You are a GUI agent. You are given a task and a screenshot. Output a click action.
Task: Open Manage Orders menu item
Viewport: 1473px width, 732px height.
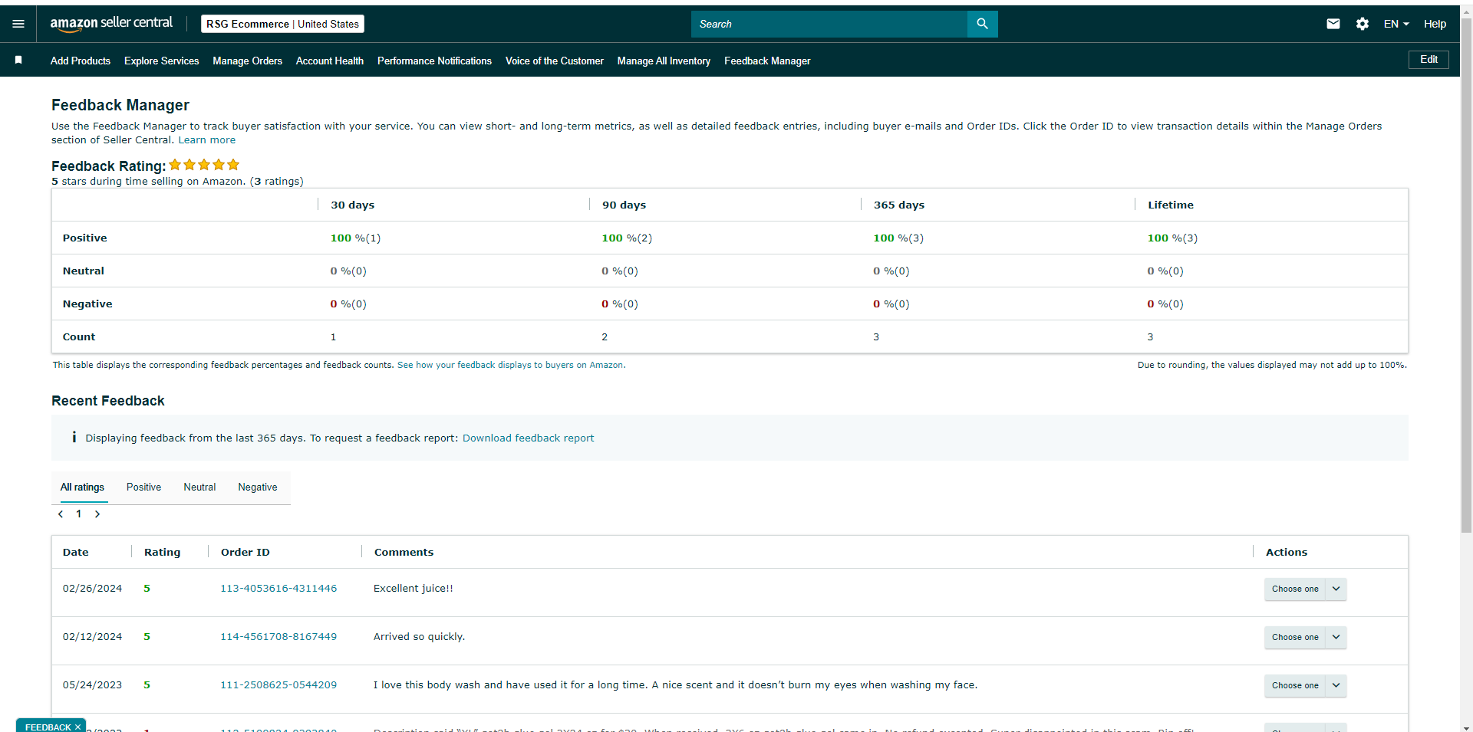[x=247, y=61]
